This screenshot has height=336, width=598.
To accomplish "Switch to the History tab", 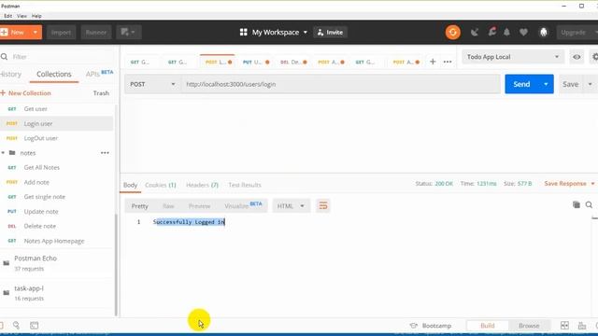I will coord(10,74).
